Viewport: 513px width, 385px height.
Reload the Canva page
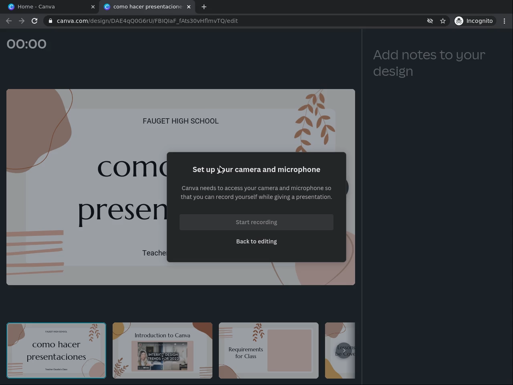point(34,21)
